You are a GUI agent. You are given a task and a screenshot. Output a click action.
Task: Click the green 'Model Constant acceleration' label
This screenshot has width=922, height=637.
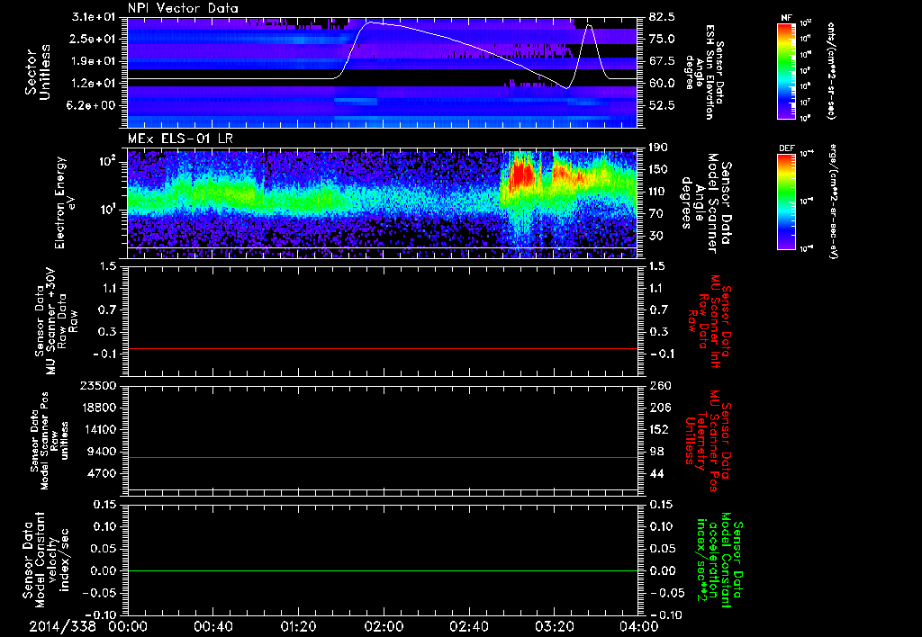coord(719,561)
